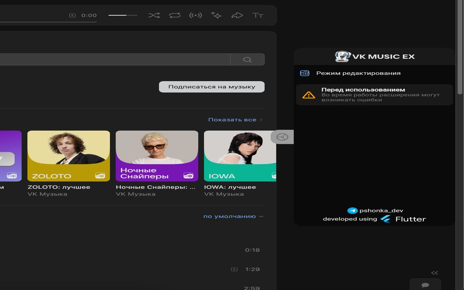Click the Telegram icon
The width and height of the screenshot is (464, 290).
click(x=352, y=211)
